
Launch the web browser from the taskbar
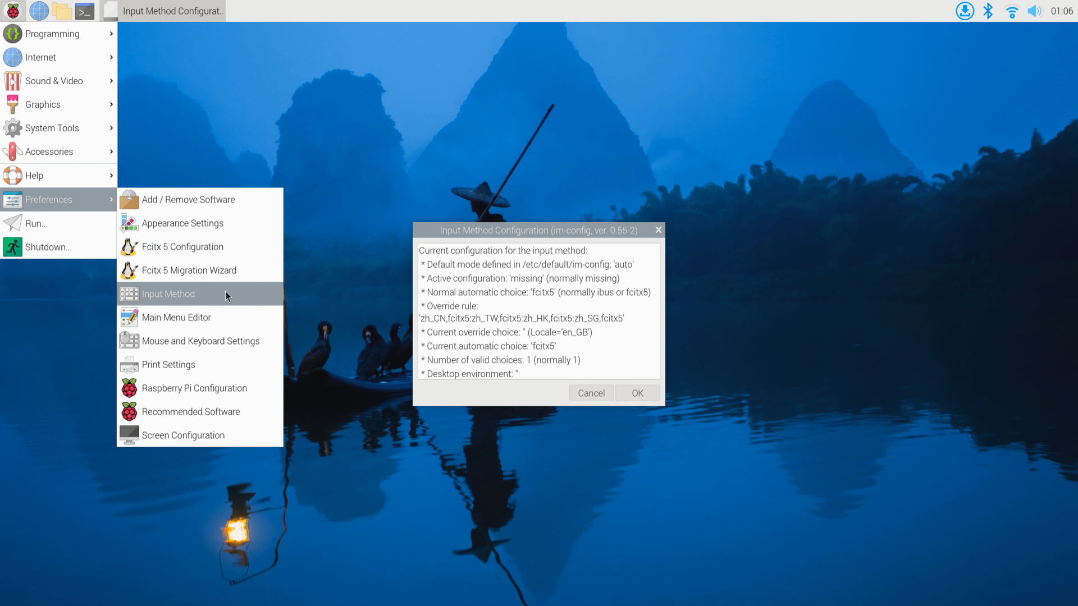(x=39, y=11)
